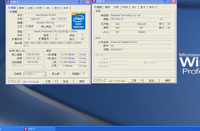Click 验证 button in left window

66,81
